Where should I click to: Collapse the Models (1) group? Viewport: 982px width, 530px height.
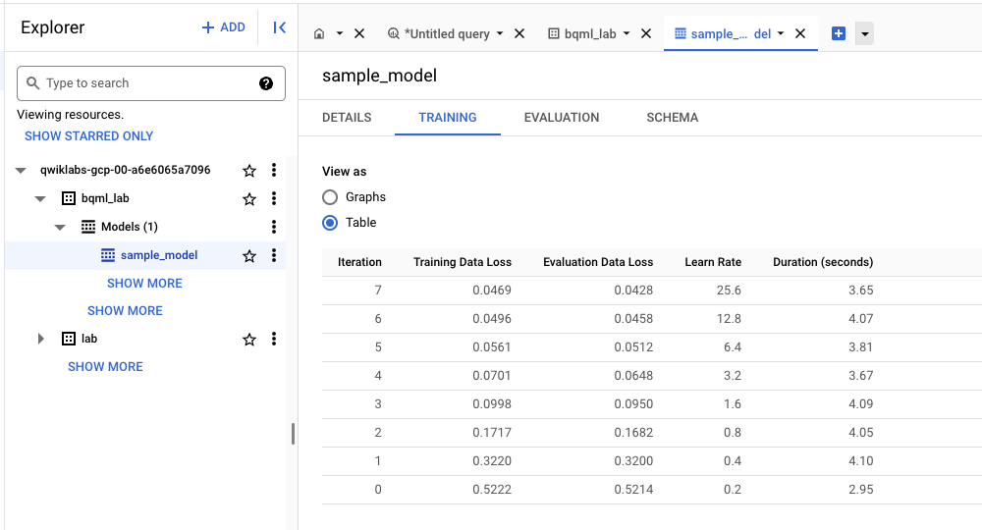click(60, 227)
